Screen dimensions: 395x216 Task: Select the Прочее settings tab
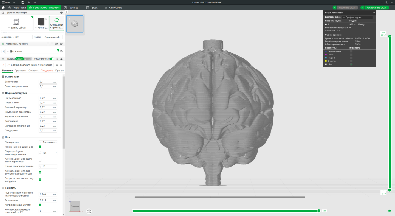click(x=59, y=71)
